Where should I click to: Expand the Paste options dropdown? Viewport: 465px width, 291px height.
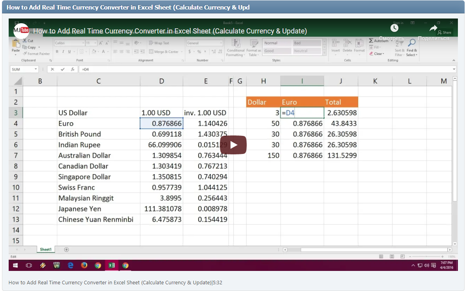click(15, 55)
